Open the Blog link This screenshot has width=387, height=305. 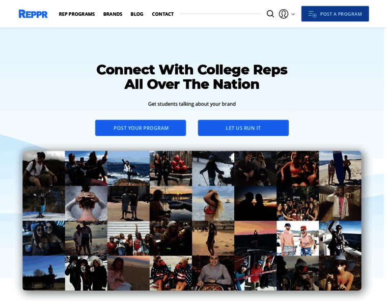[137, 14]
